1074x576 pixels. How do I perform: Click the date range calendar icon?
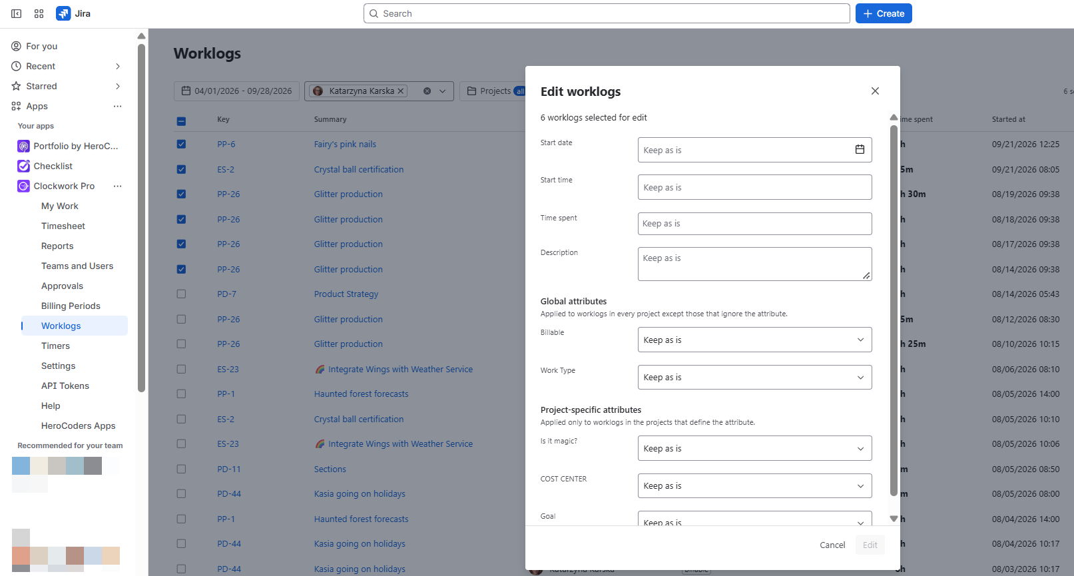[x=186, y=91]
